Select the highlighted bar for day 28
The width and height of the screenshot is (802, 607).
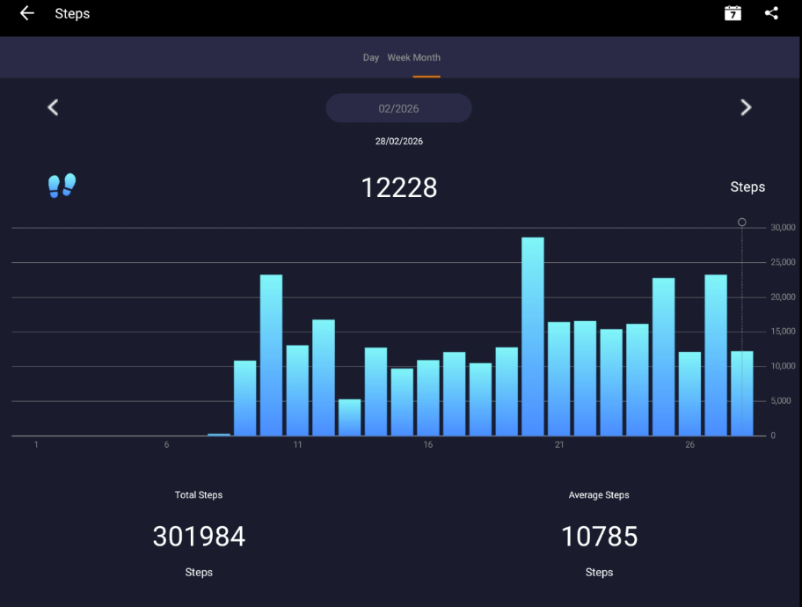pos(742,393)
